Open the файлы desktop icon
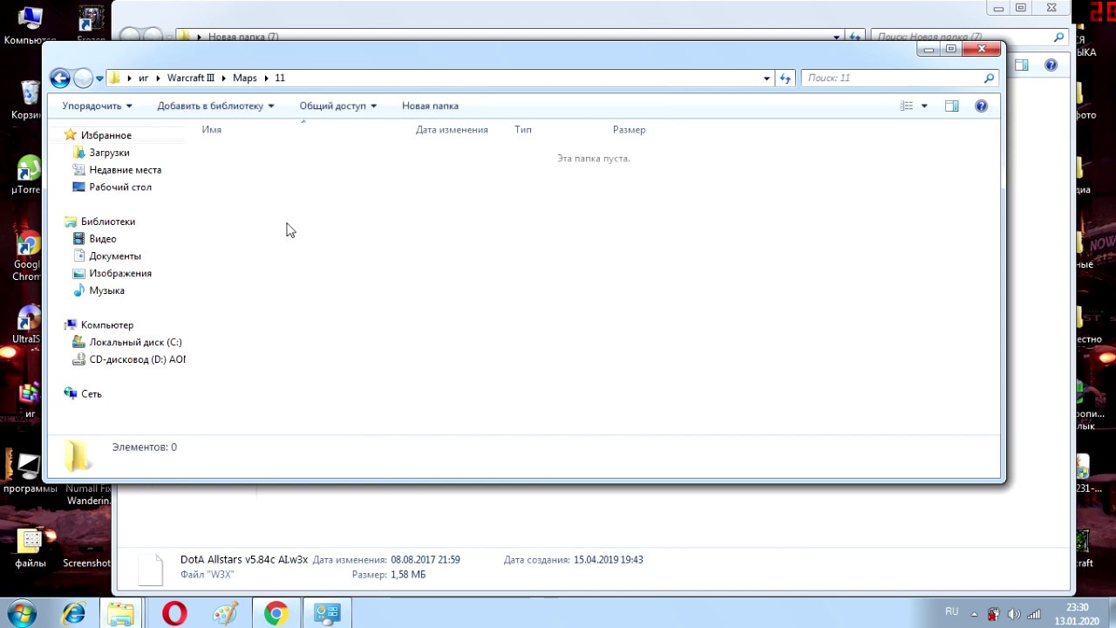Screen dimensions: 1116x628 pos(30,549)
